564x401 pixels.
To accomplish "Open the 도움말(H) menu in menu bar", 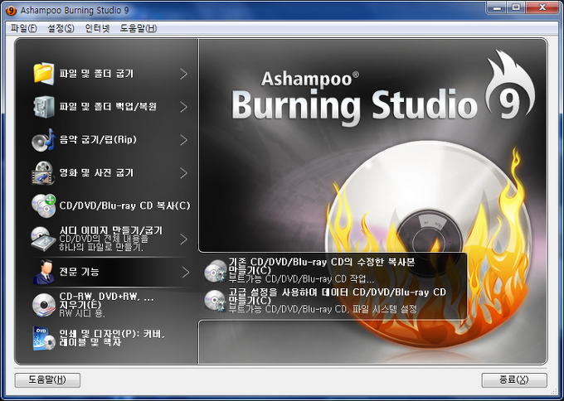I will (x=139, y=28).
